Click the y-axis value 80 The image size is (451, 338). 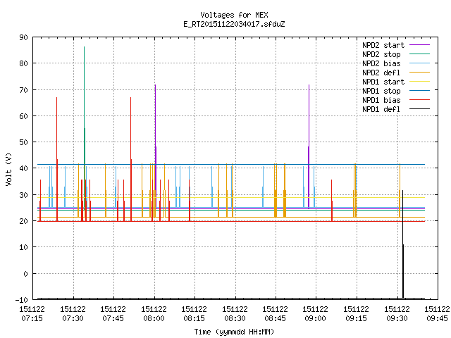(x=23, y=63)
